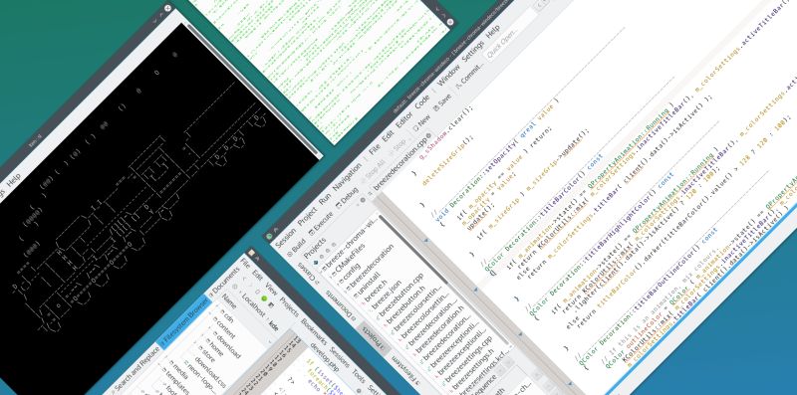Open Kate's Tools menu

(359, 376)
